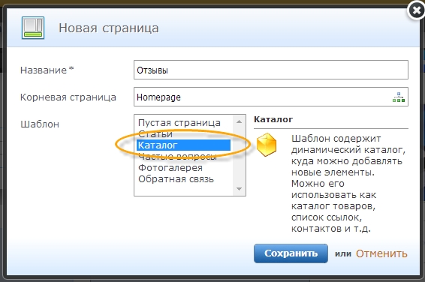The height and width of the screenshot is (282, 425).
Task: Click the Новая страница title text
Action: (x=109, y=28)
